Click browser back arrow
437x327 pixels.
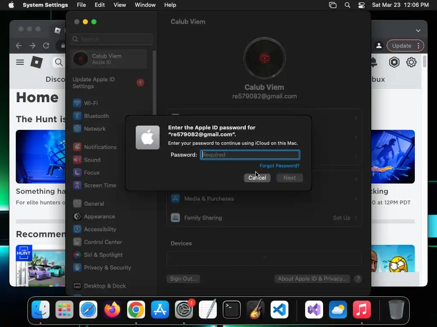tap(19, 45)
